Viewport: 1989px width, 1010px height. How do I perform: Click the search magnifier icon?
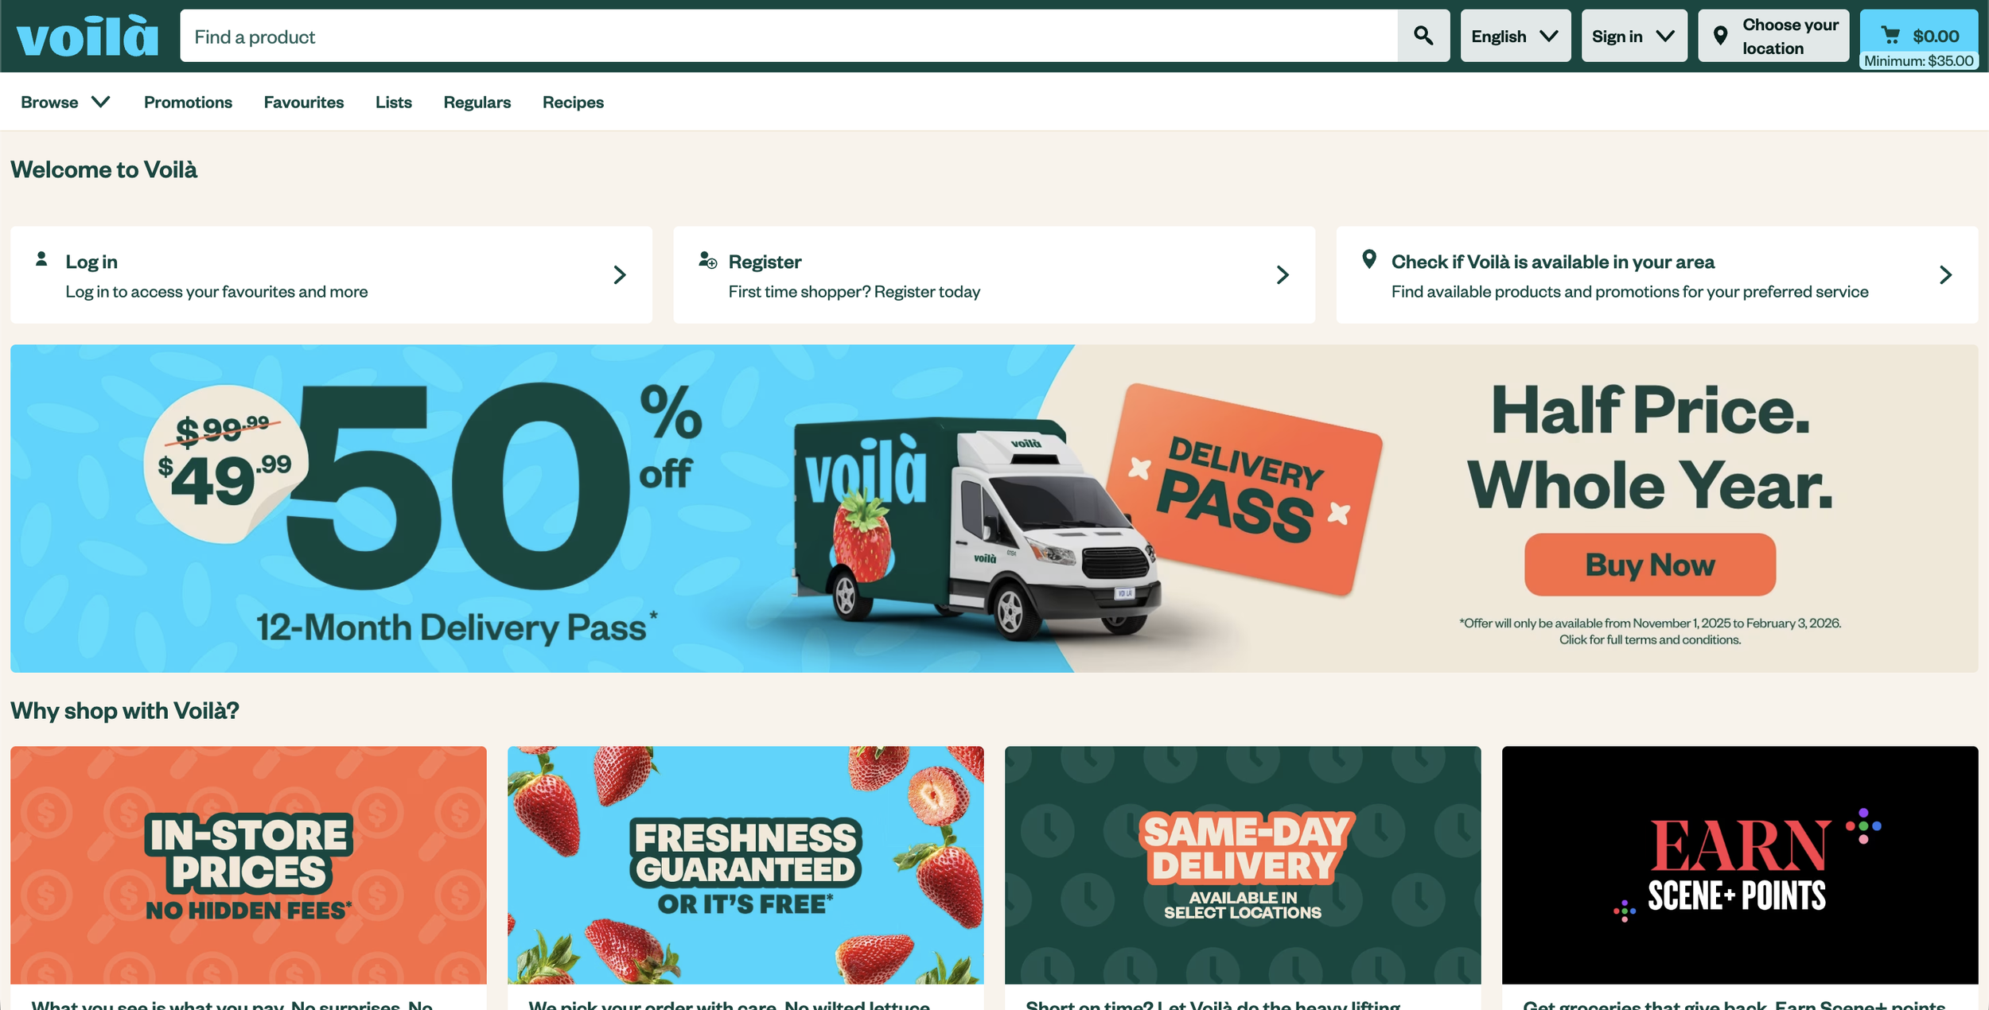[x=1423, y=36]
